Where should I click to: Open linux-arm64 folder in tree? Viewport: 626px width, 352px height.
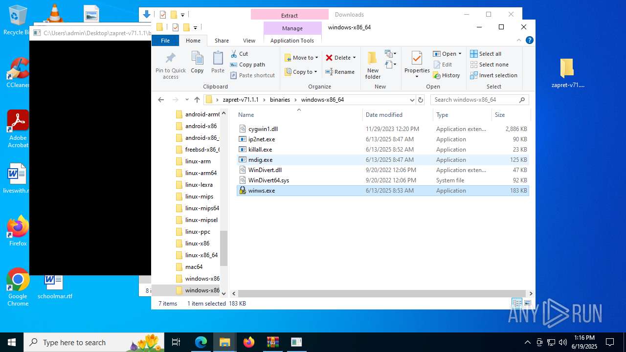201,173
